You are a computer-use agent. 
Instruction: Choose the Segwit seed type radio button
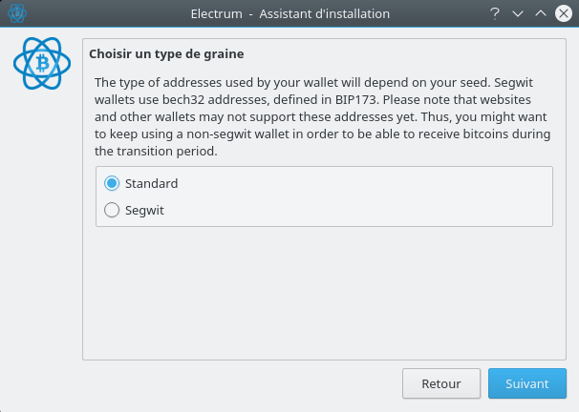112,210
